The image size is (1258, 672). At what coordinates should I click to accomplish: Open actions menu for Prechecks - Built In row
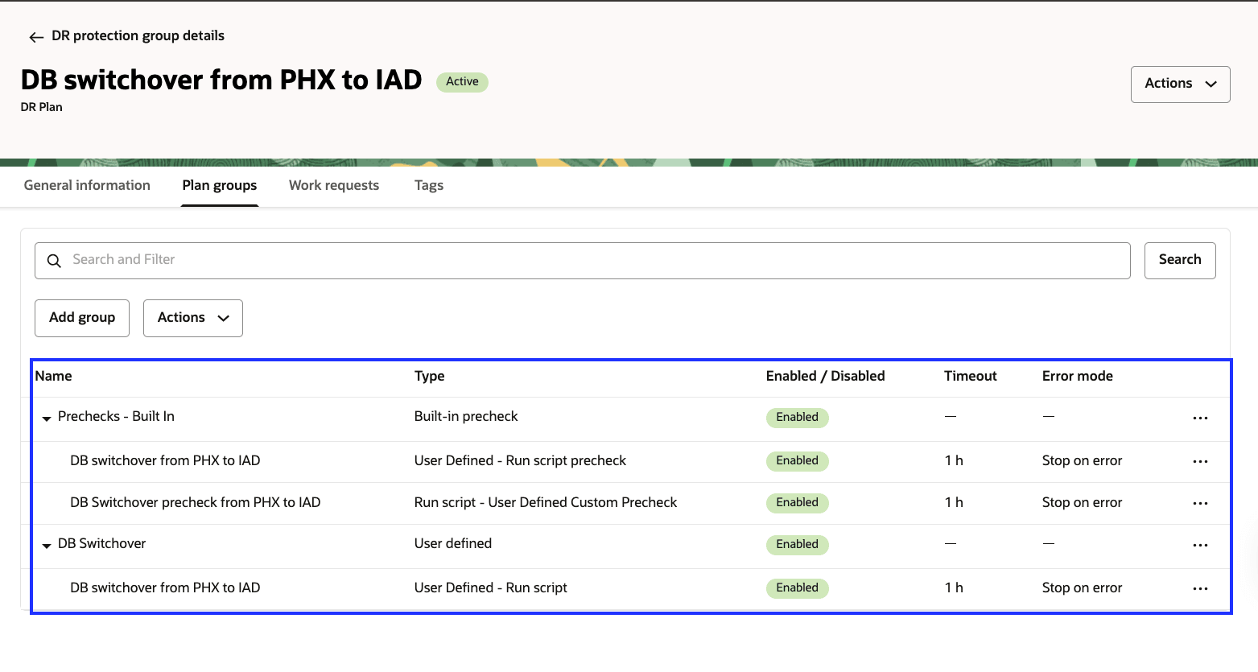point(1200,418)
